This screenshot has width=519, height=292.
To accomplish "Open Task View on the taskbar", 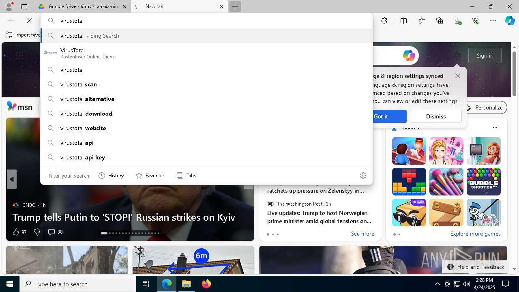I will click(146, 284).
